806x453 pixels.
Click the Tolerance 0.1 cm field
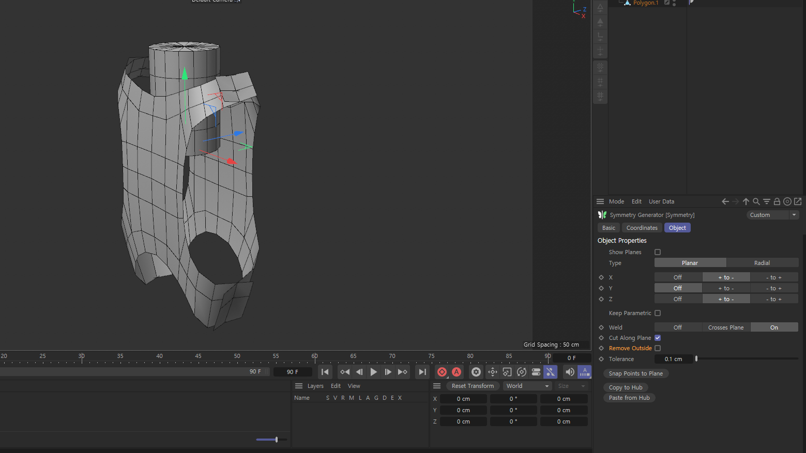(x=673, y=359)
